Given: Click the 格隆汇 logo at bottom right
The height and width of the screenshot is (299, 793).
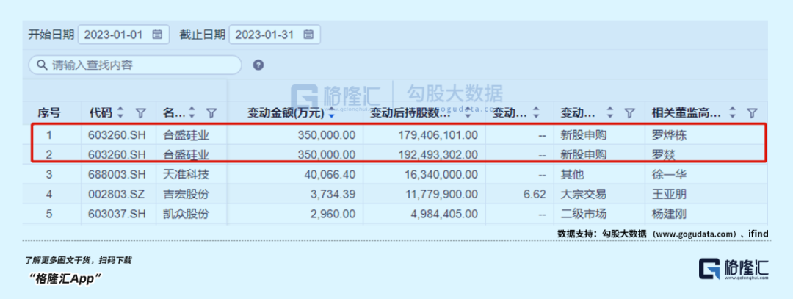Looking at the screenshot, I should coord(733,268).
